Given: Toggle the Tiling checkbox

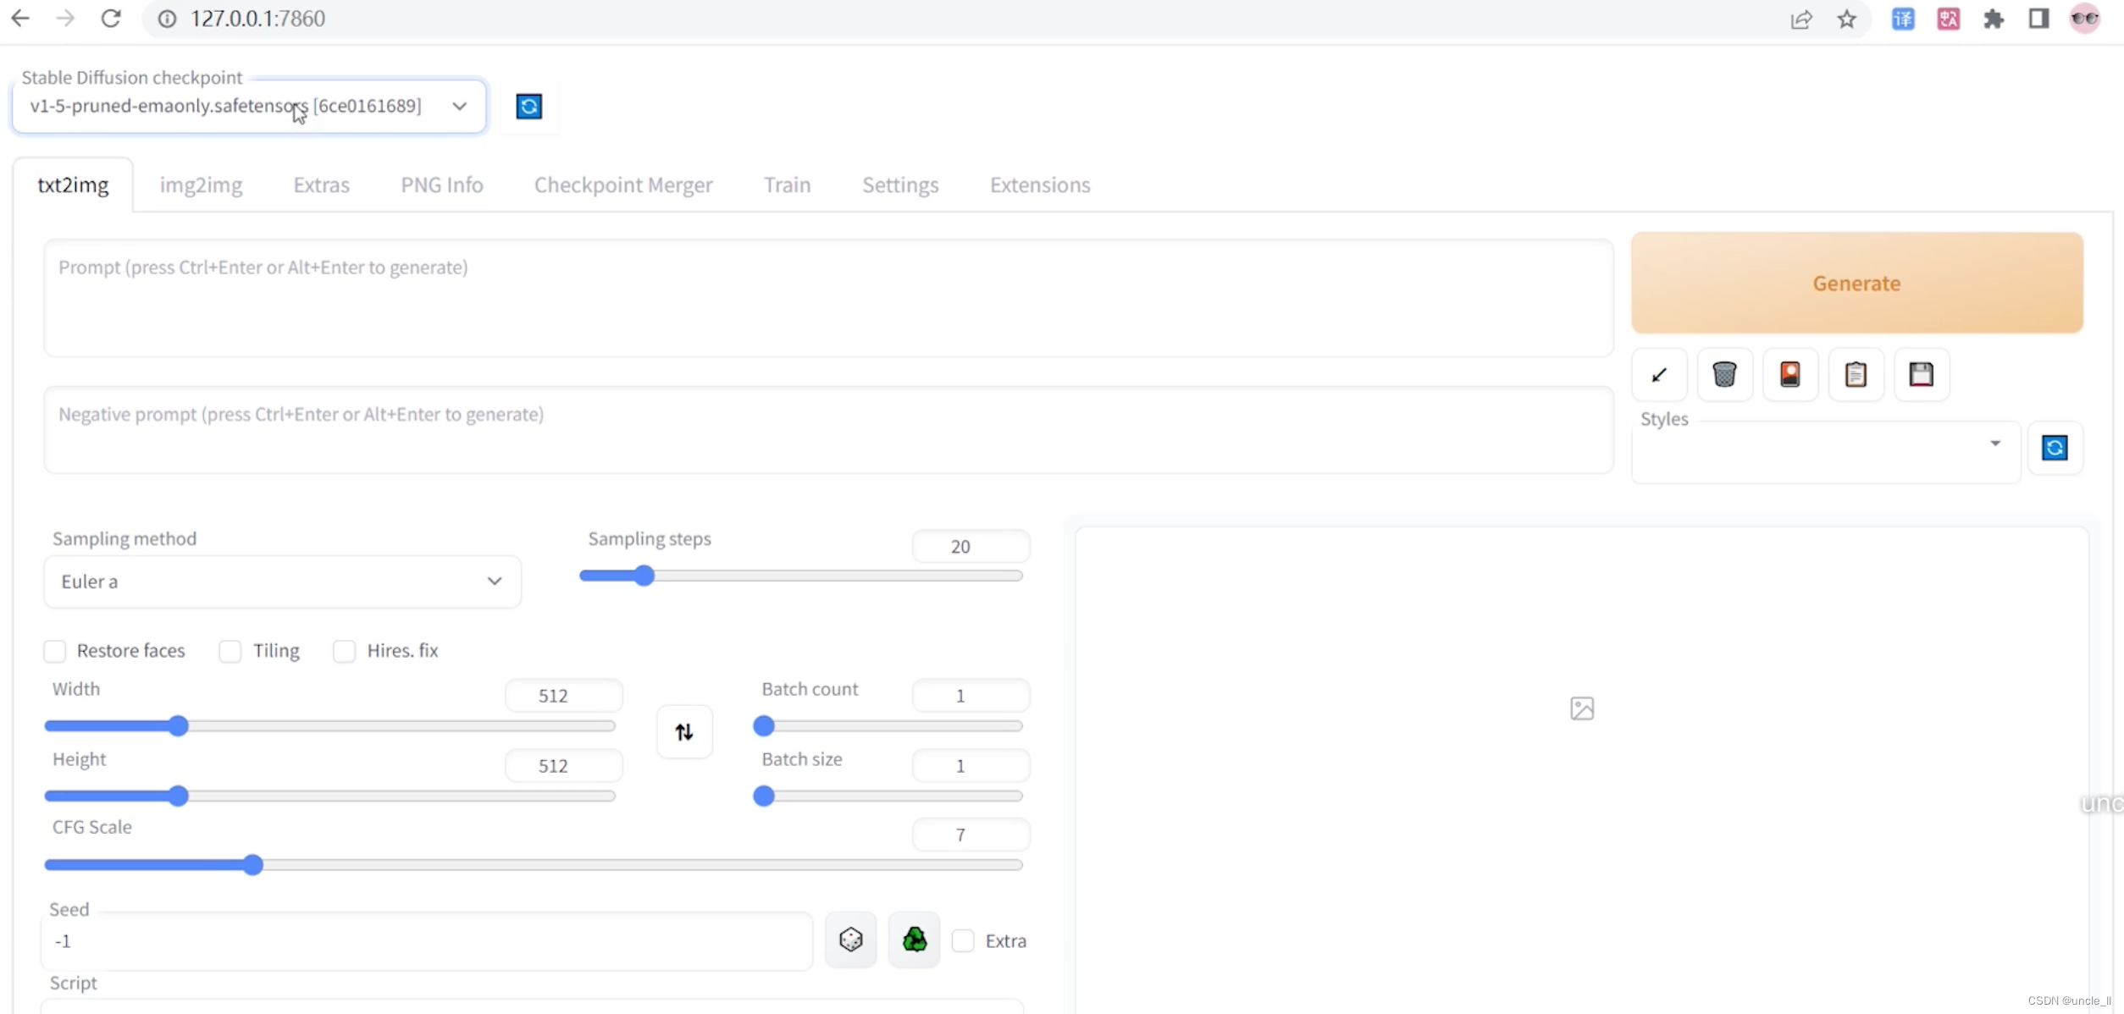Looking at the screenshot, I should pyautogui.click(x=230, y=651).
